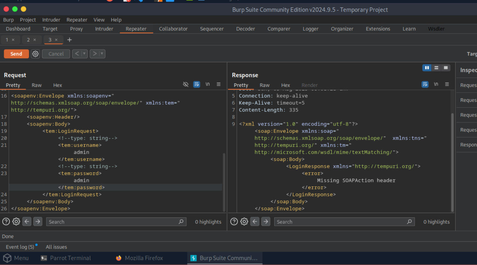Viewport: 477px width, 265px height.
Task: Expand the forward history dropdown arrow
Action: click(102, 54)
